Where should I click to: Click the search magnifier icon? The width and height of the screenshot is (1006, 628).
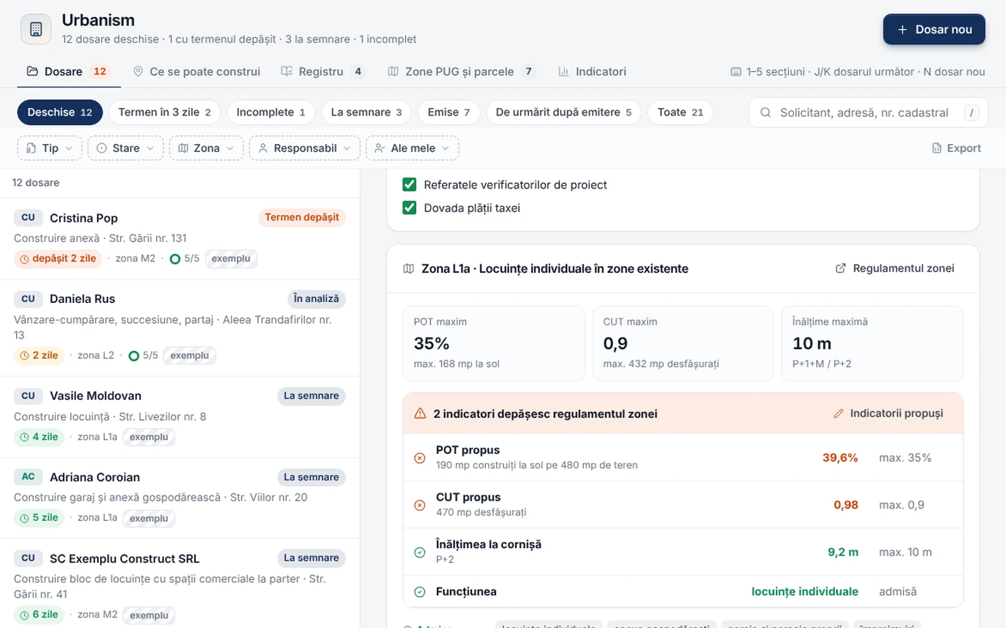(765, 113)
